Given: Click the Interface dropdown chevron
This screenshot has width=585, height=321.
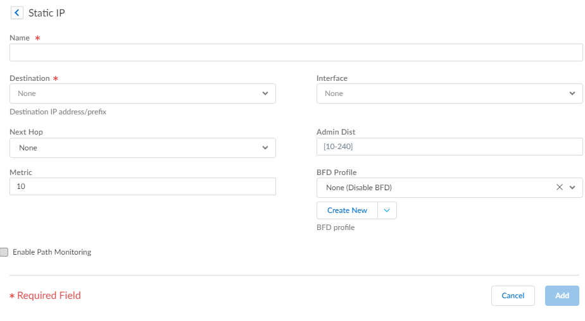Looking at the screenshot, I should click(572, 94).
